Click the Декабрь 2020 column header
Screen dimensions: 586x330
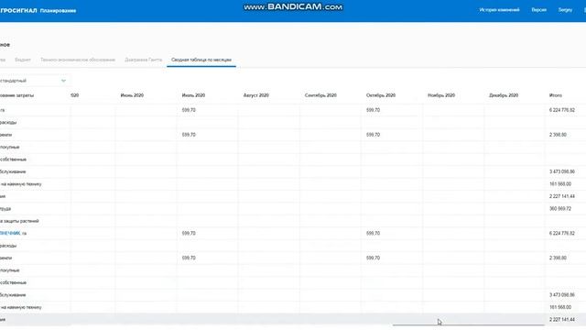coord(504,95)
